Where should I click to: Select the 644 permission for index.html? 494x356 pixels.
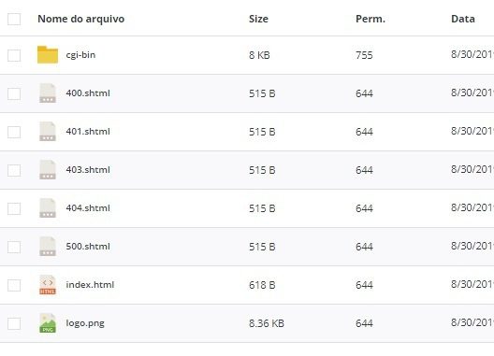coord(364,285)
